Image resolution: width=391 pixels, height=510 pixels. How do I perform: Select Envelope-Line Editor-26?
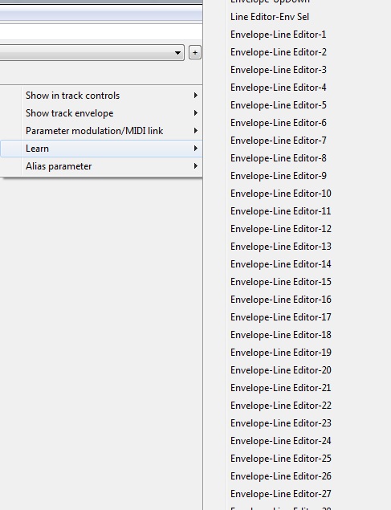(281, 476)
